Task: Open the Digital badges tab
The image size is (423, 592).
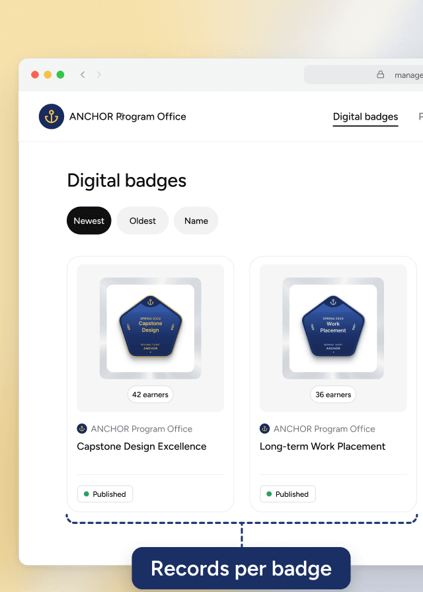Action: click(365, 117)
